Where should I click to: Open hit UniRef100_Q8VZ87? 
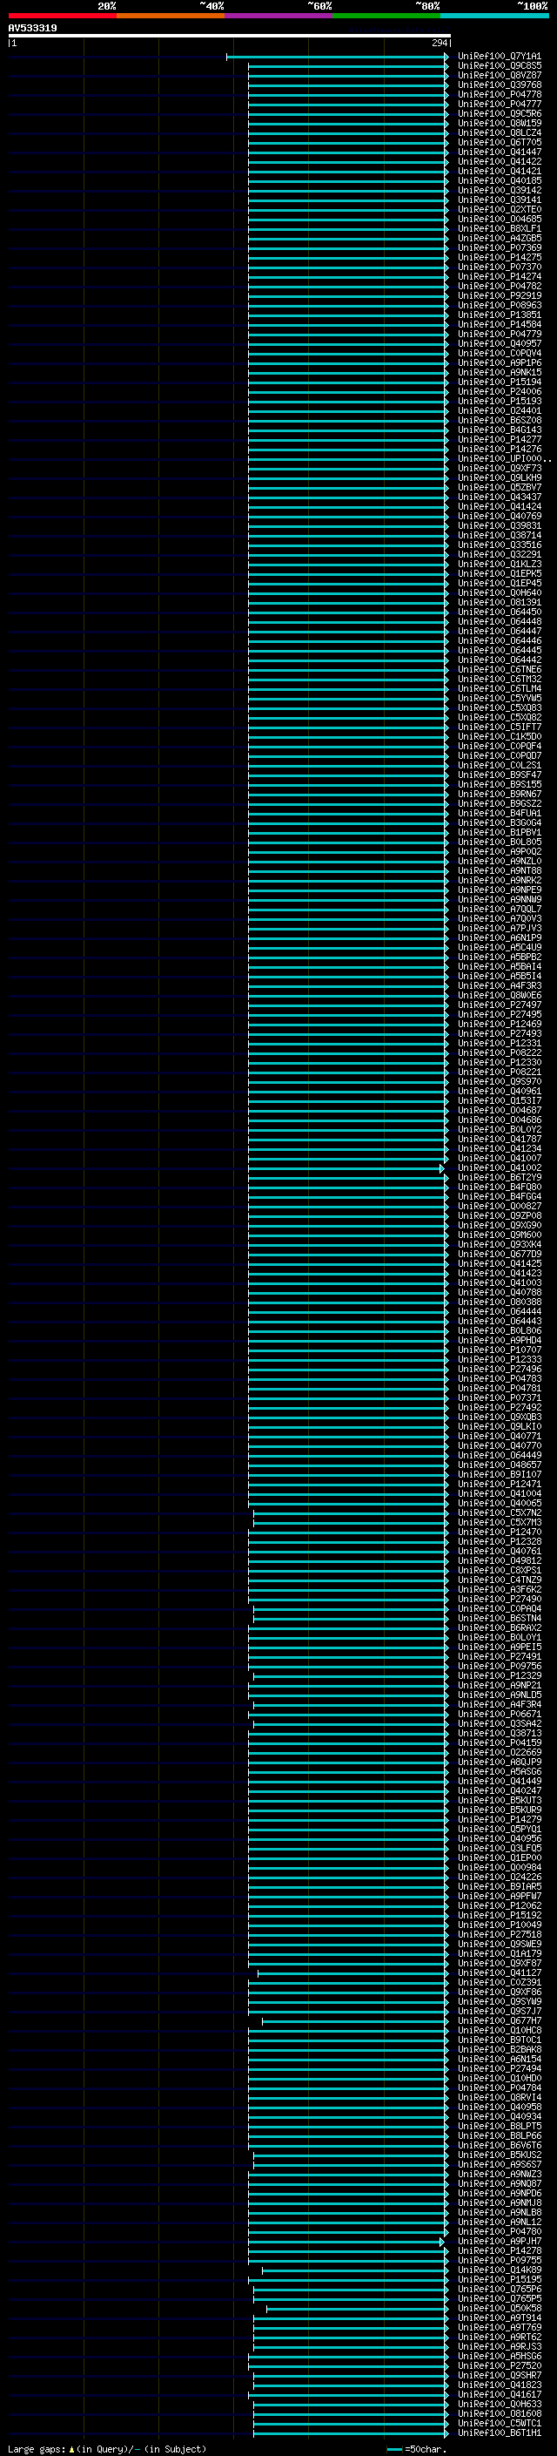point(499,75)
